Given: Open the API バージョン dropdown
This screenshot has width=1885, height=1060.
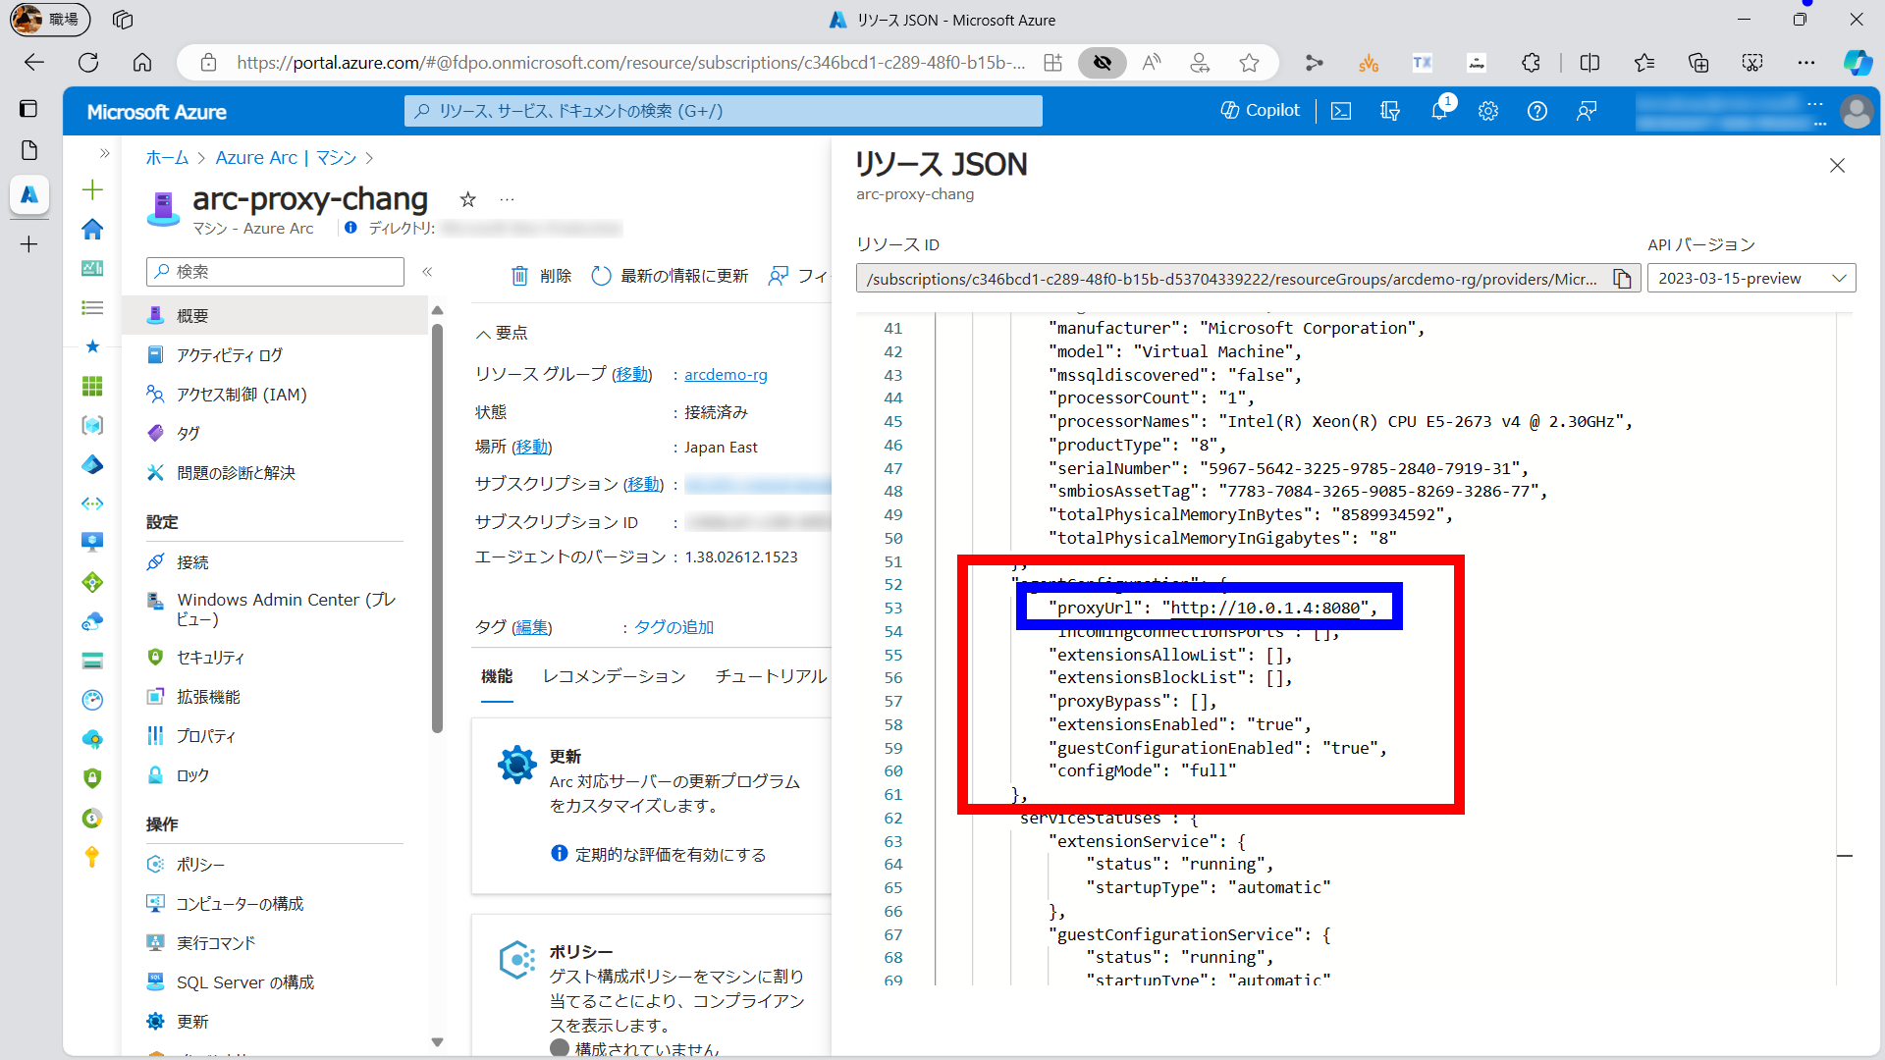Looking at the screenshot, I should (x=1751, y=279).
